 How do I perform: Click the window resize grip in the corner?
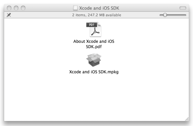point(187,119)
